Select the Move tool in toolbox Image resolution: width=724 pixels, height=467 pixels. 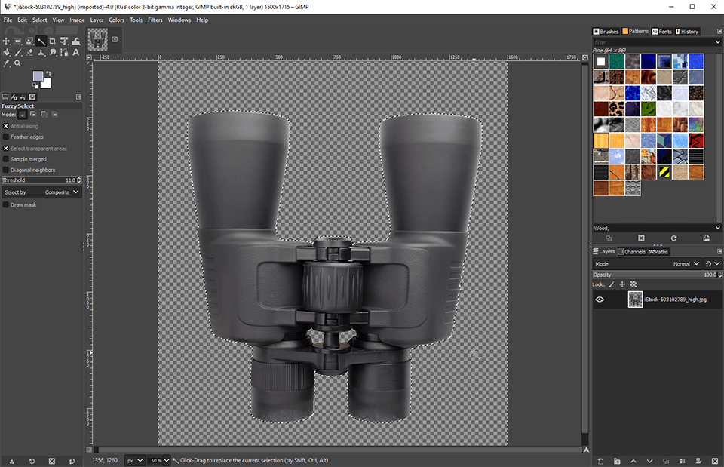click(6, 41)
